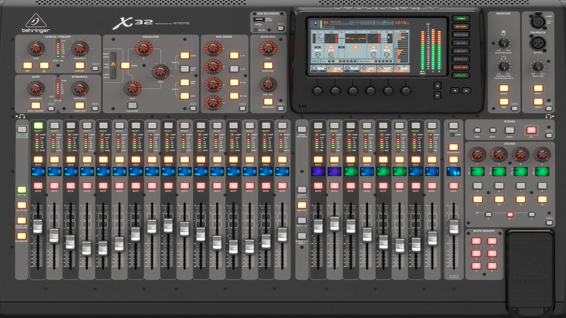Viewport: 566px width, 318px height.
Task: Toggle the Equalizer on/off button
Action: pyautogui.click(x=133, y=105)
